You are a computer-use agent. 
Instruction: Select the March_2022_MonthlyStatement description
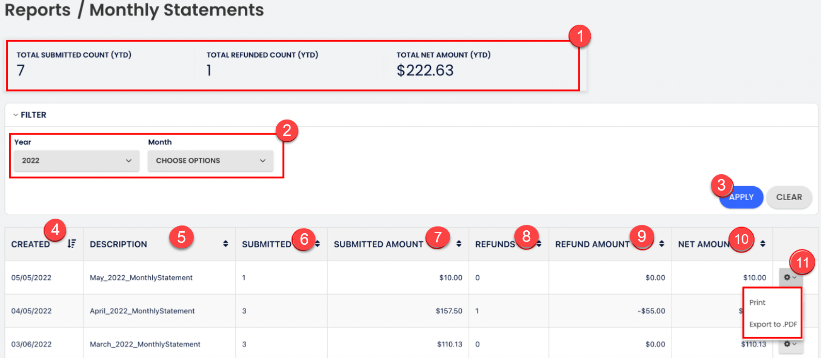pyautogui.click(x=145, y=344)
